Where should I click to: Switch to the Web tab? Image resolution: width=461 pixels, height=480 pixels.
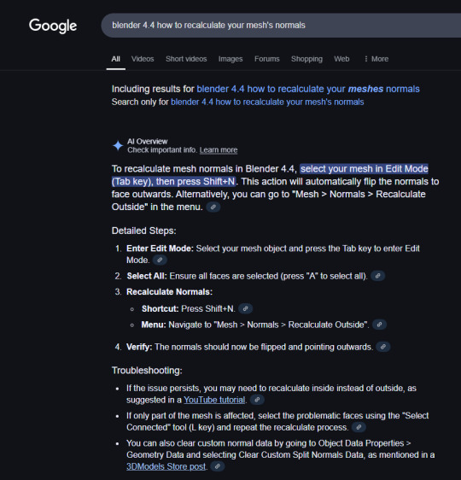click(341, 59)
